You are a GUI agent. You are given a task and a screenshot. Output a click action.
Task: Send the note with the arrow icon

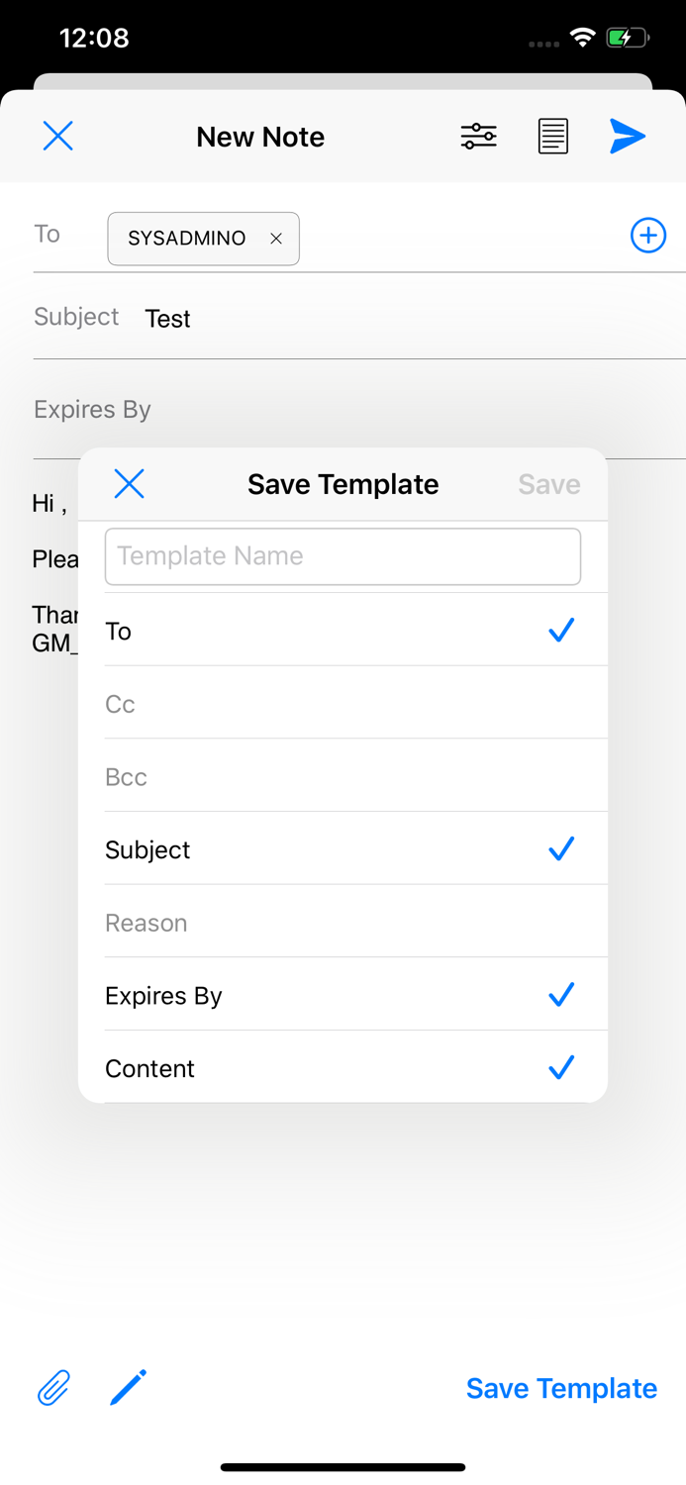[628, 136]
